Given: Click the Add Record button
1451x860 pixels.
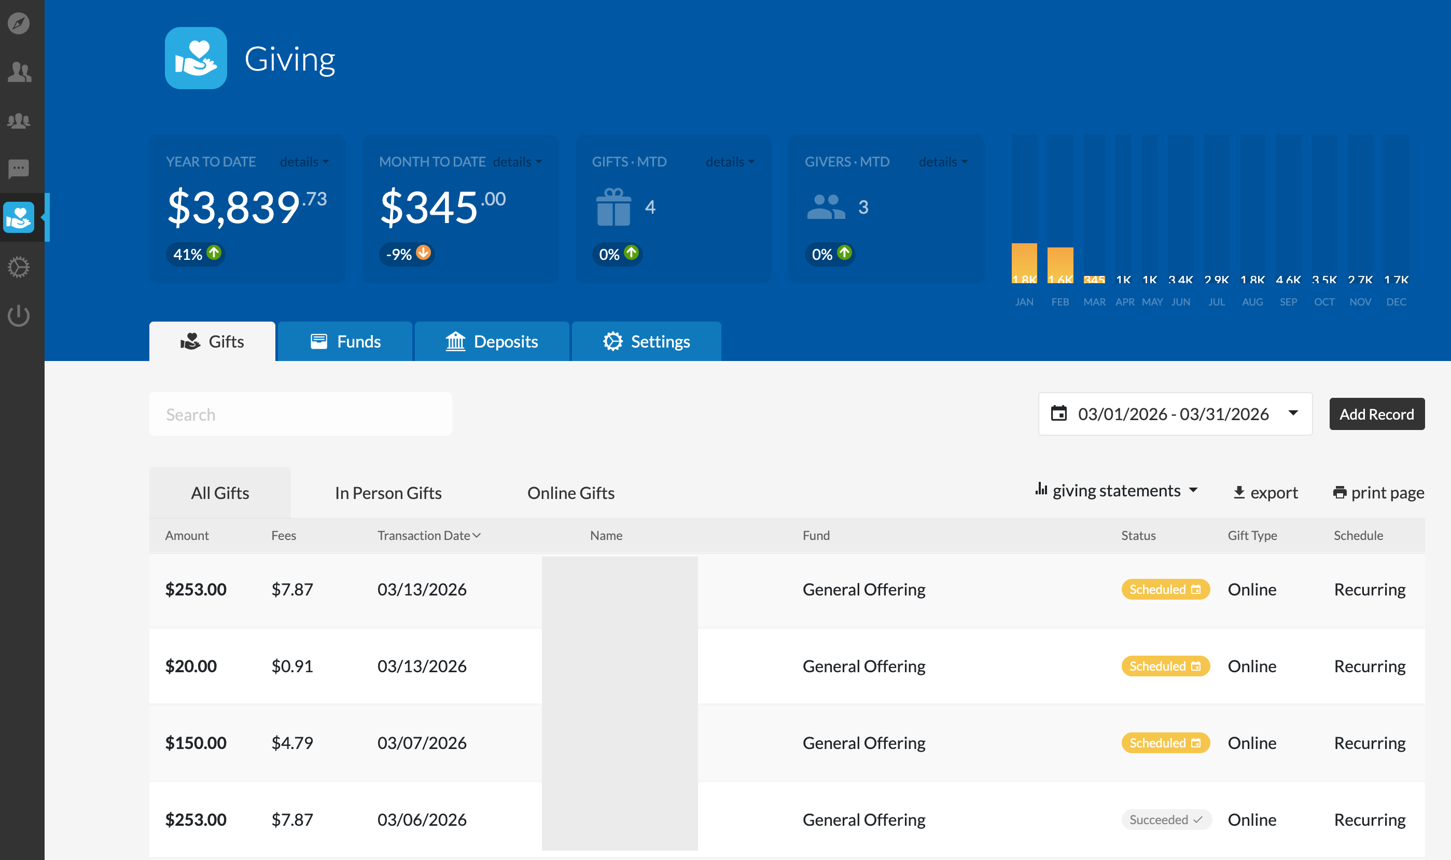Looking at the screenshot, I should pos(1376,414).
